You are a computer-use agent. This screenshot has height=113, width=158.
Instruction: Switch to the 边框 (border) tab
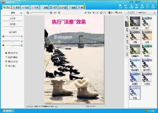[x=44, y=7]
